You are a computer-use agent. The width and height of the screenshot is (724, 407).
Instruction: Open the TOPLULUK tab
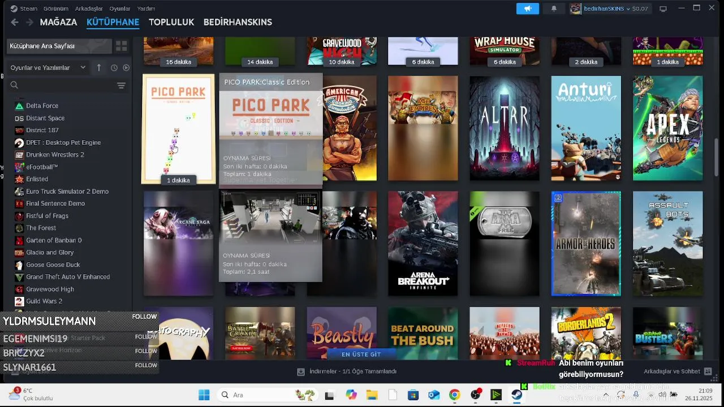[171, 22]
